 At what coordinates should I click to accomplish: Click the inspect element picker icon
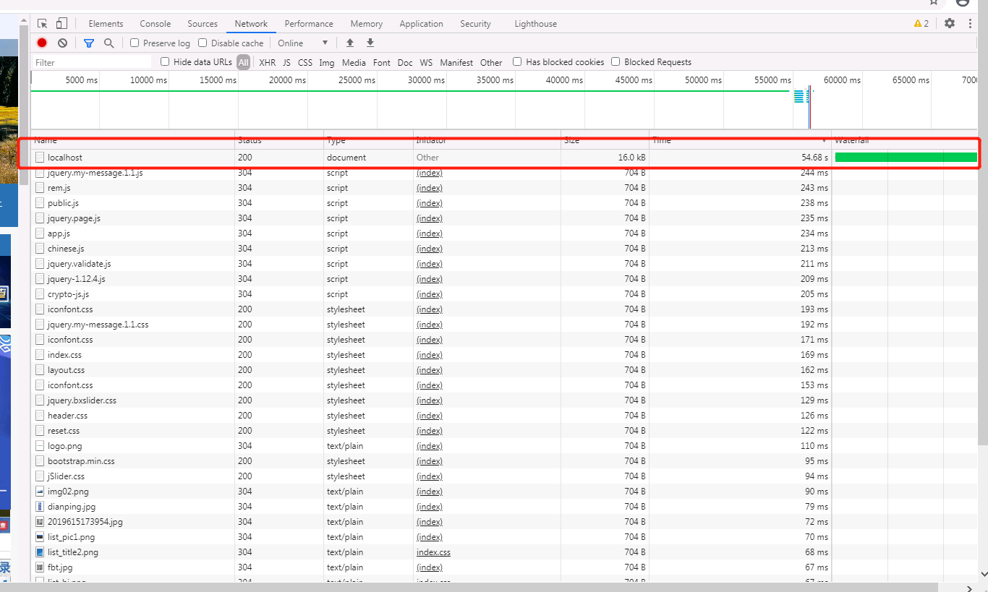pos(43,24)
